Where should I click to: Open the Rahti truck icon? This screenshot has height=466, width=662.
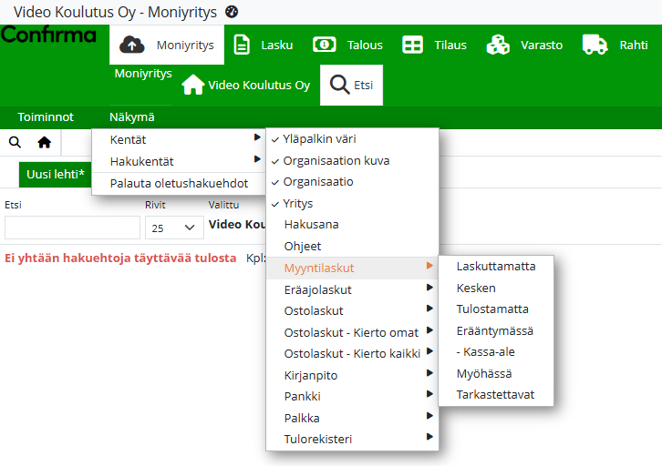click(x=595, y=45)
